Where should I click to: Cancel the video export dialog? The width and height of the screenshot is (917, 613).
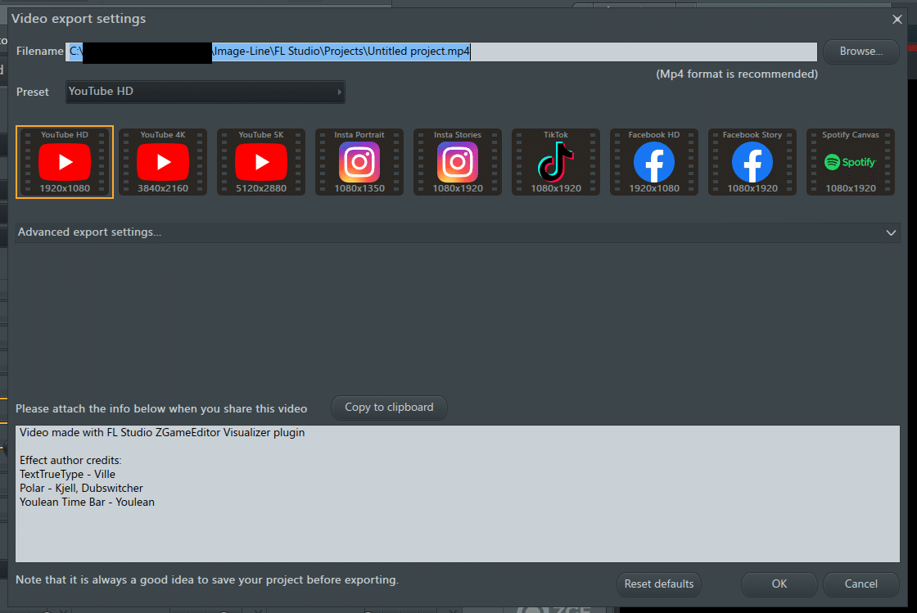(861, 584)
